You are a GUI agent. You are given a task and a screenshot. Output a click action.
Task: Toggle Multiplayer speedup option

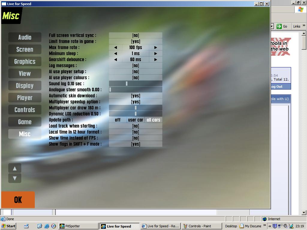click(x=136, y=102)
